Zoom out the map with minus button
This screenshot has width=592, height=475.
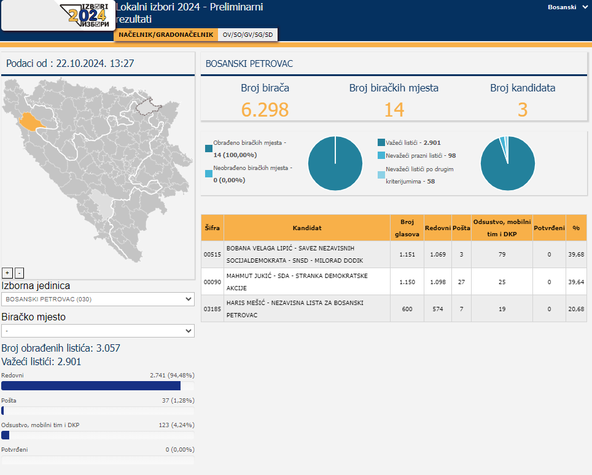19,272
